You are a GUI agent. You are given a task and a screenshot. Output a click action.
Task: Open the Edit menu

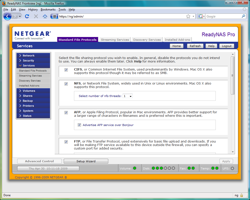[13, 9]
